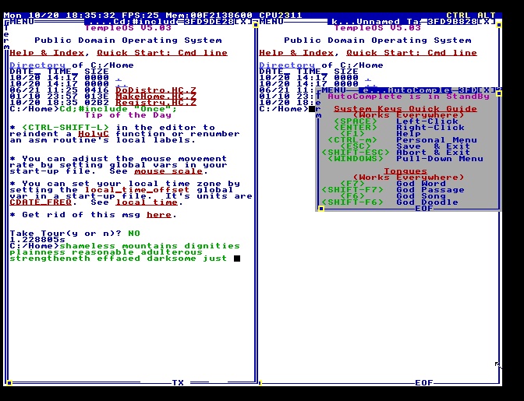The height and width of the screenshot is (401, 524).
Task: Click the Directory link in left terminal
Action: click(x=37, y=65)
